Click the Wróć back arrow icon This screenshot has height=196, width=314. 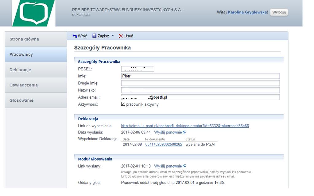click(75, 36)
